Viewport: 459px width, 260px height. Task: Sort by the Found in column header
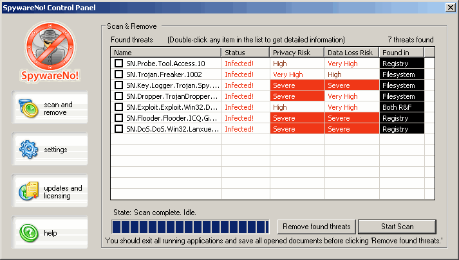point(401,53)
